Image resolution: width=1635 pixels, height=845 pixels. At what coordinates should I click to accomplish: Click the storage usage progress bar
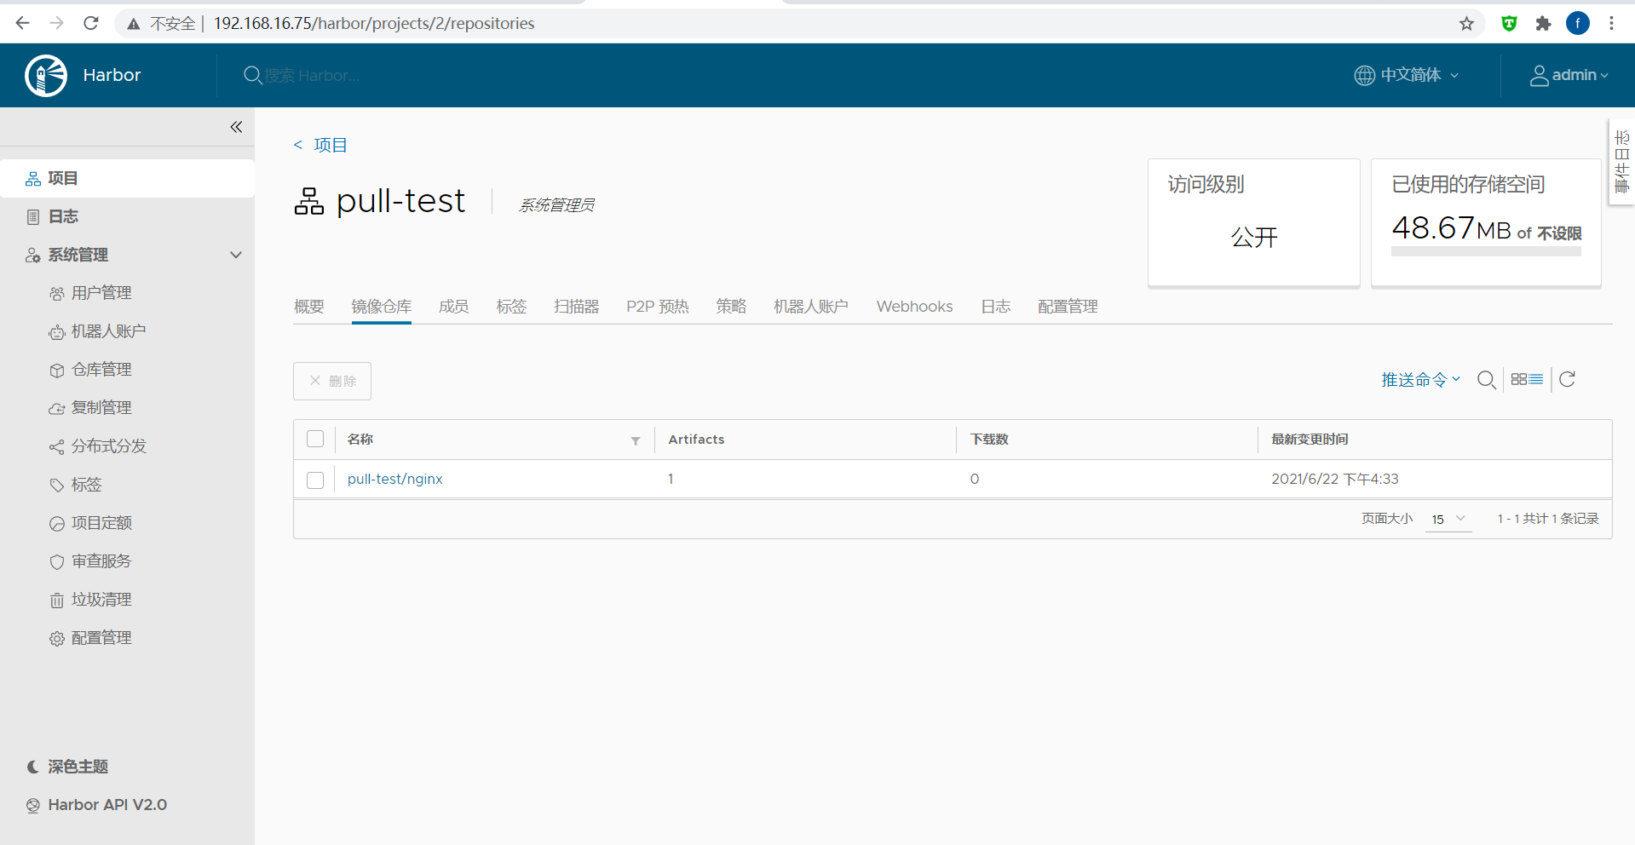(1486, 251)
